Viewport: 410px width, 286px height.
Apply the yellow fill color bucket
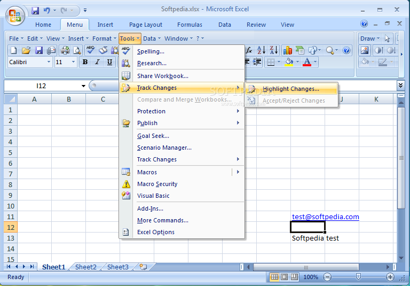(289, 62)
